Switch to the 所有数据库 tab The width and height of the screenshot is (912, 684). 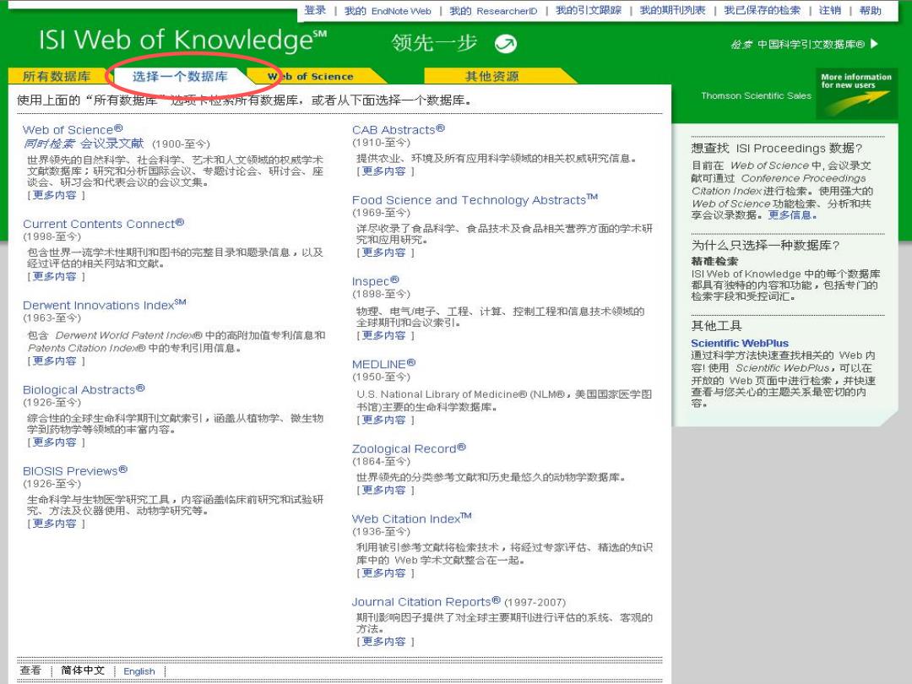(57, 76)
